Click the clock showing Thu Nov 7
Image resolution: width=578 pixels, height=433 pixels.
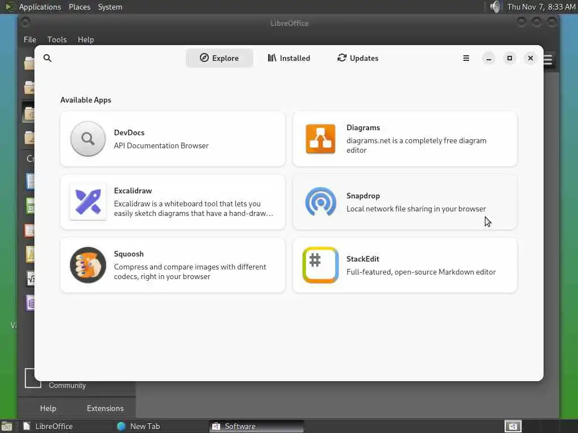(541, 7)
